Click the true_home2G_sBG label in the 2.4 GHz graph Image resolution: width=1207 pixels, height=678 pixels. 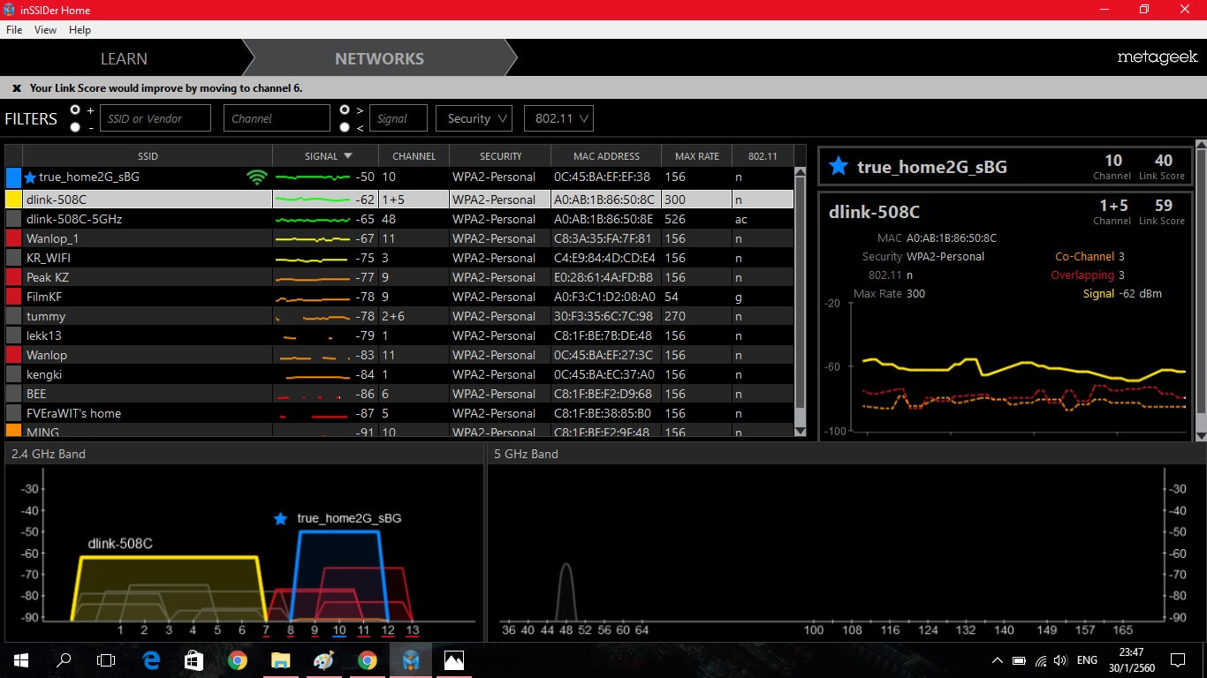[349, 518]
